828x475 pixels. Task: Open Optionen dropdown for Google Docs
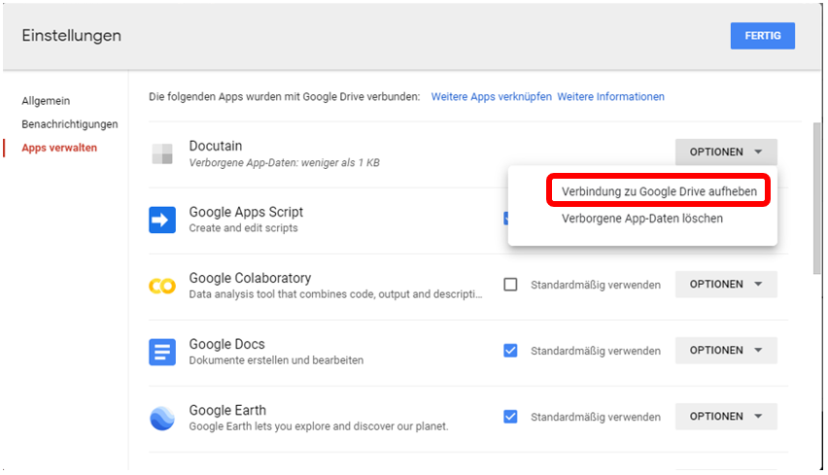point(726,350)
